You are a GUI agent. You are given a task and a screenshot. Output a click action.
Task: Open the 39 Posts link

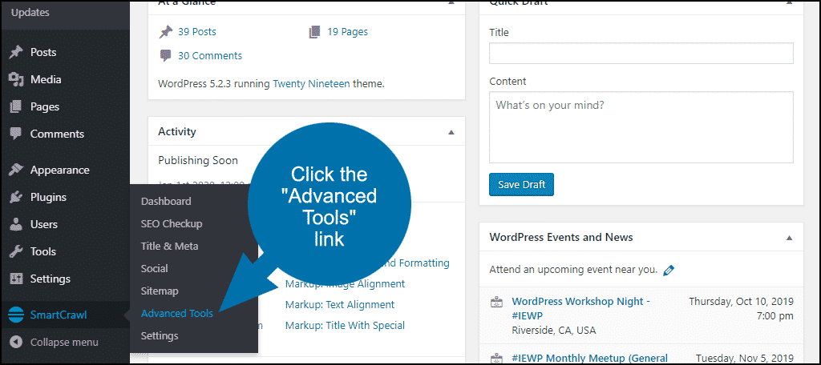(x=197, y=32)
